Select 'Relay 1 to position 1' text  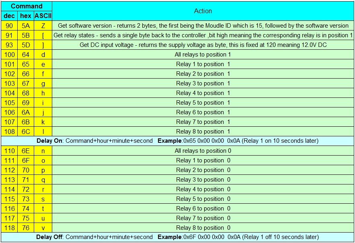[x=203, y=64]
